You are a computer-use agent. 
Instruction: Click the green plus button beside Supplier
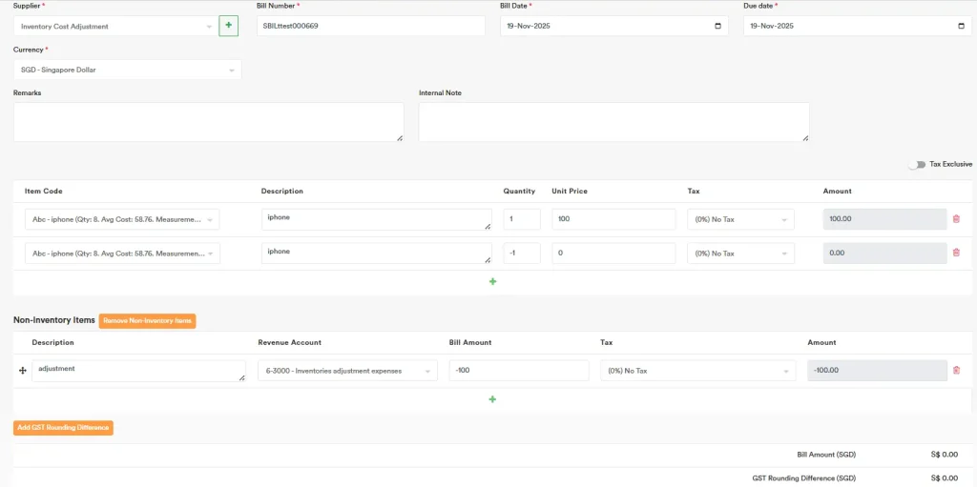228,26
